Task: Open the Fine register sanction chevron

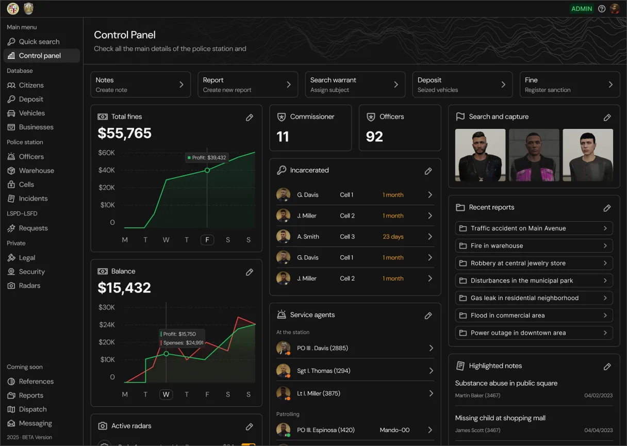Action: point(610,85)
